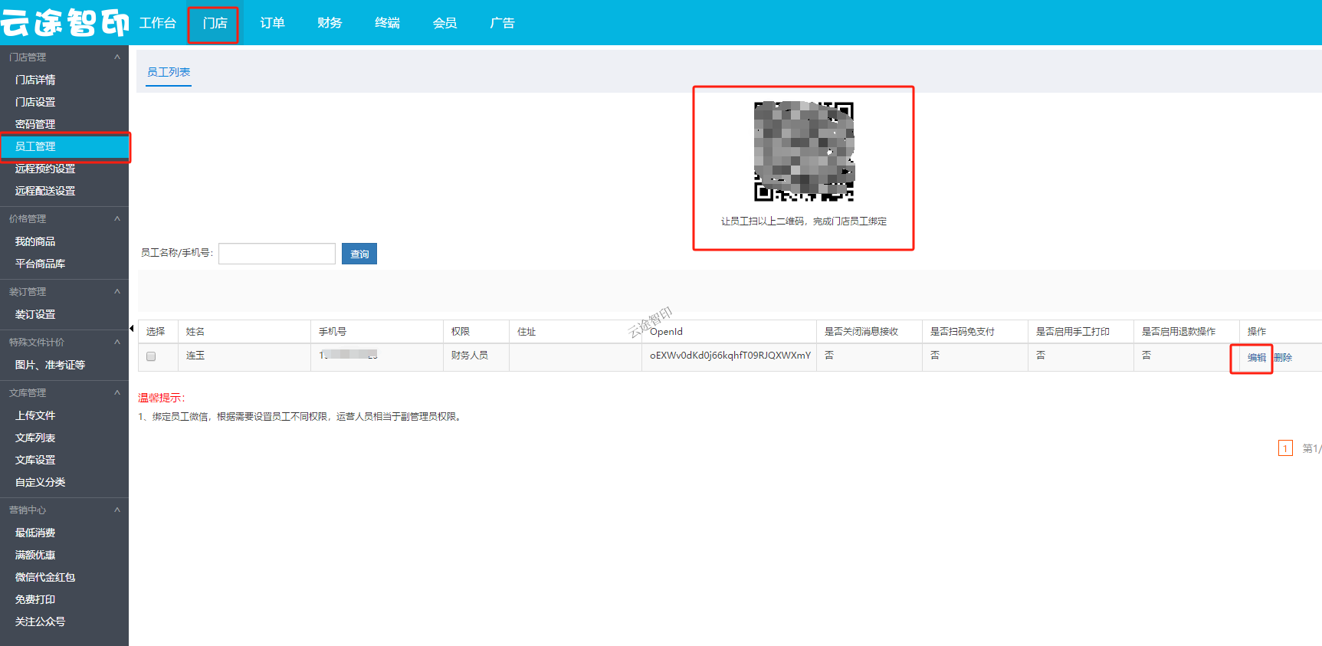Open the 会员 top menu

point(444,23)
